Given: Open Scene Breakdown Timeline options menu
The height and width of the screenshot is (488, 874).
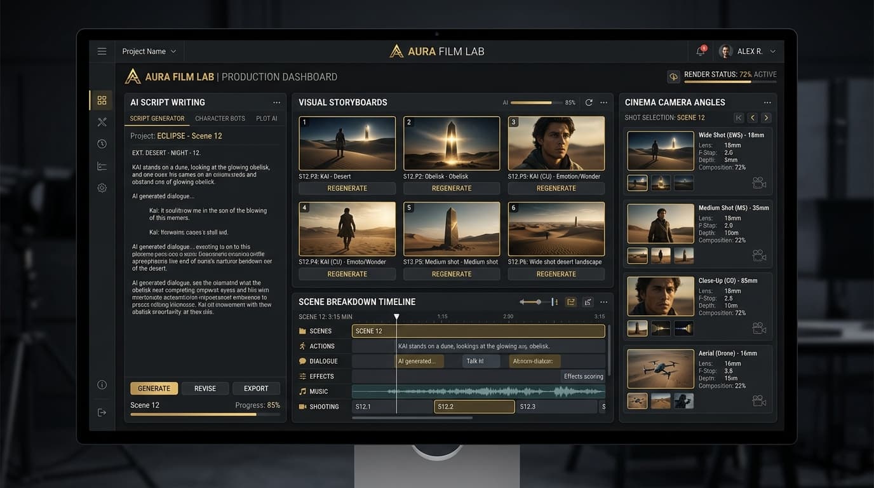Looking at the screenshot, I should (x=603, y=302).
